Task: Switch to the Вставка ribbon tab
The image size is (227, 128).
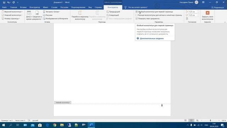Action: (x=23, y=7)
